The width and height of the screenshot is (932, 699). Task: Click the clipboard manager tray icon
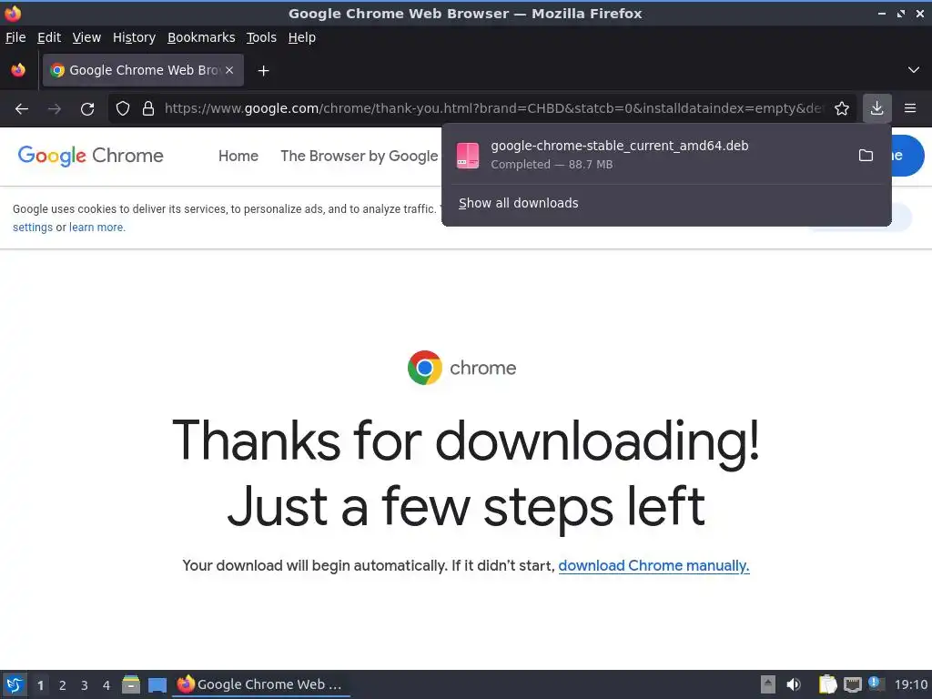[827, 684]
